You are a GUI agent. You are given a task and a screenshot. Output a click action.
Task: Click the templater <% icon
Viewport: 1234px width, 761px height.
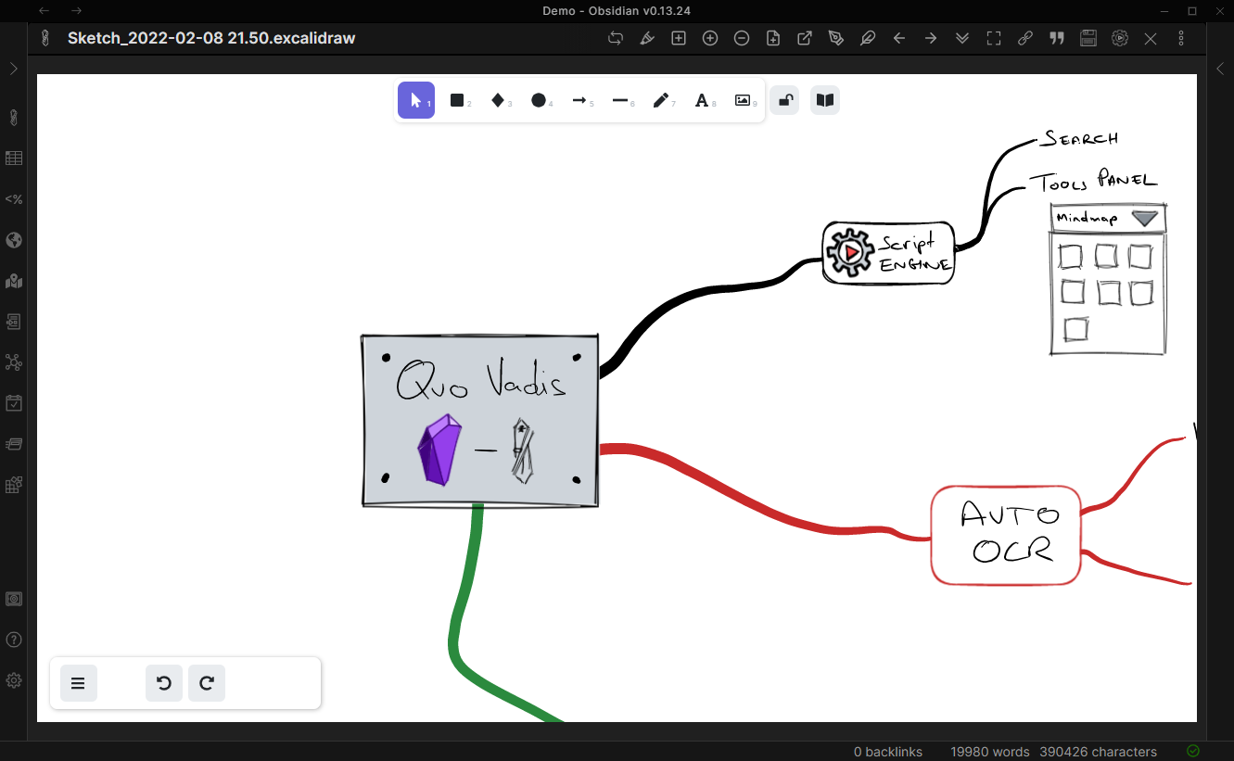tap(14, 199)
